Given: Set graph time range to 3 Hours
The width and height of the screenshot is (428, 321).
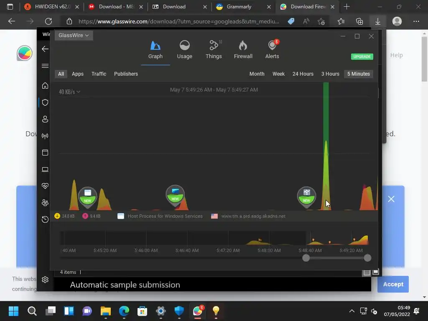Looking at the screenshot, I should coord(330,74).
